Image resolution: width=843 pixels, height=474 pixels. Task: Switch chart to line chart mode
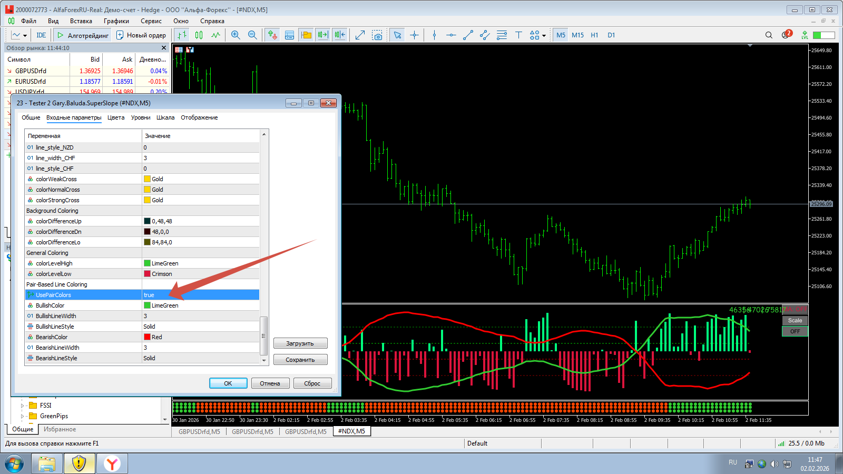(x=215, y=35)
